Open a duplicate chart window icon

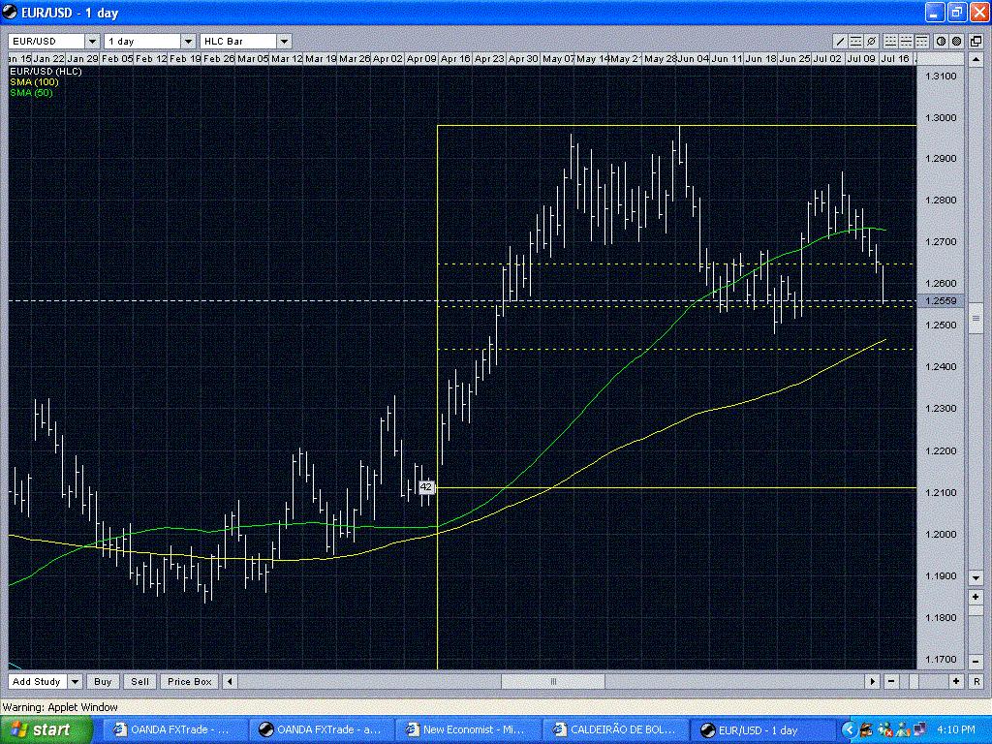975,41
